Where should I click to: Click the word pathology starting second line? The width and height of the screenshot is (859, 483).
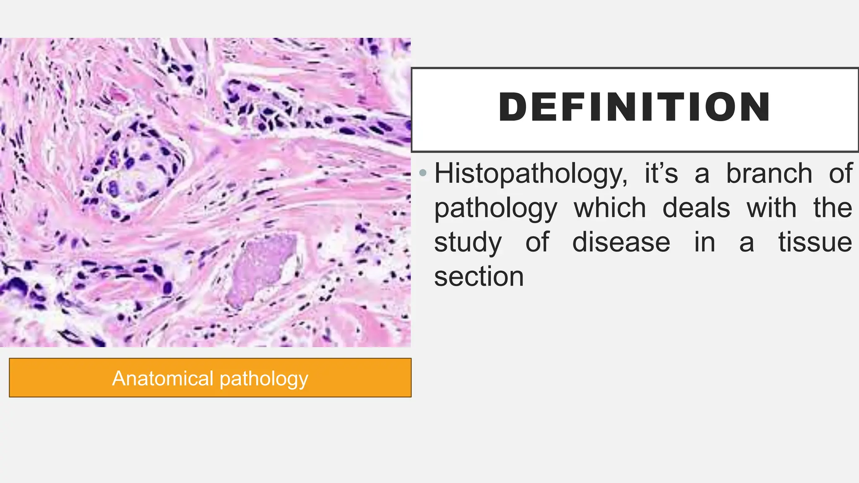coord(495,208)
